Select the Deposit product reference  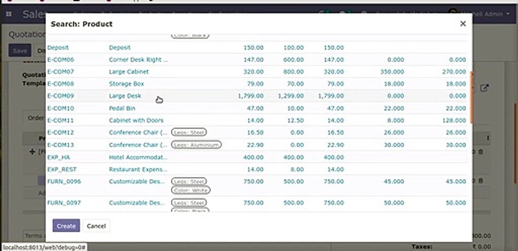click(58, 47)
